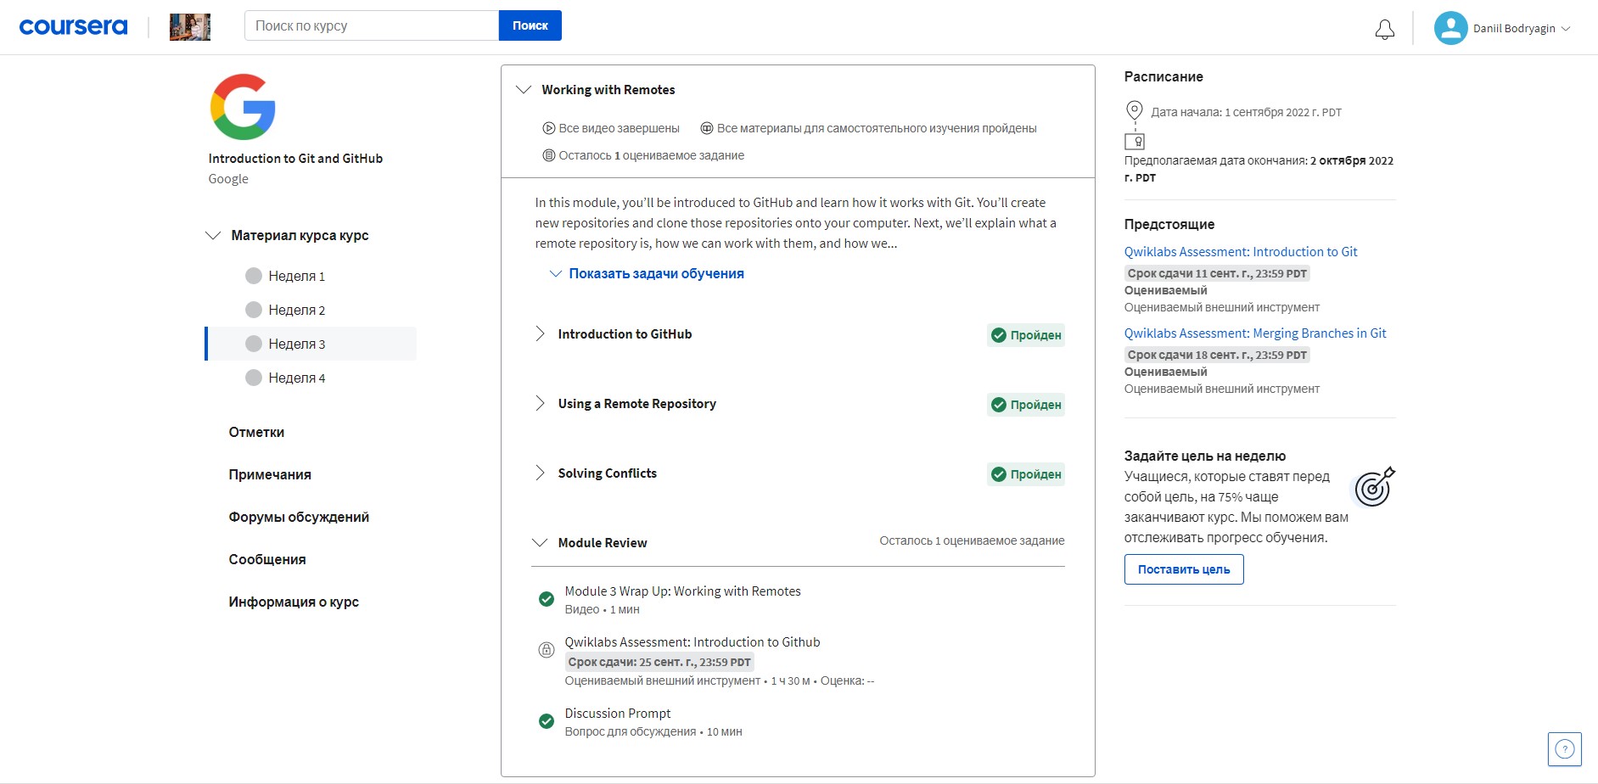Select Неделя 4 in course material
Viewport: 1598px width, 784px height.
tap(311, 378)
